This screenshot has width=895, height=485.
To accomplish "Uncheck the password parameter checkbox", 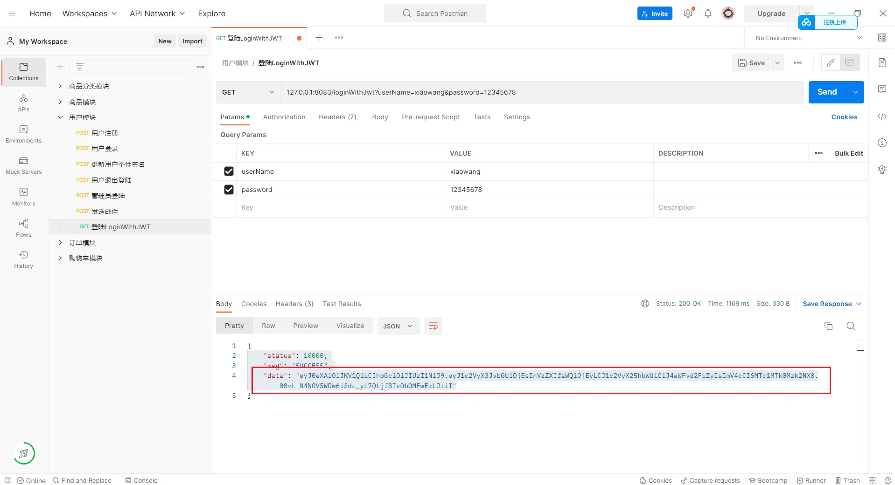I will [229, 190].
